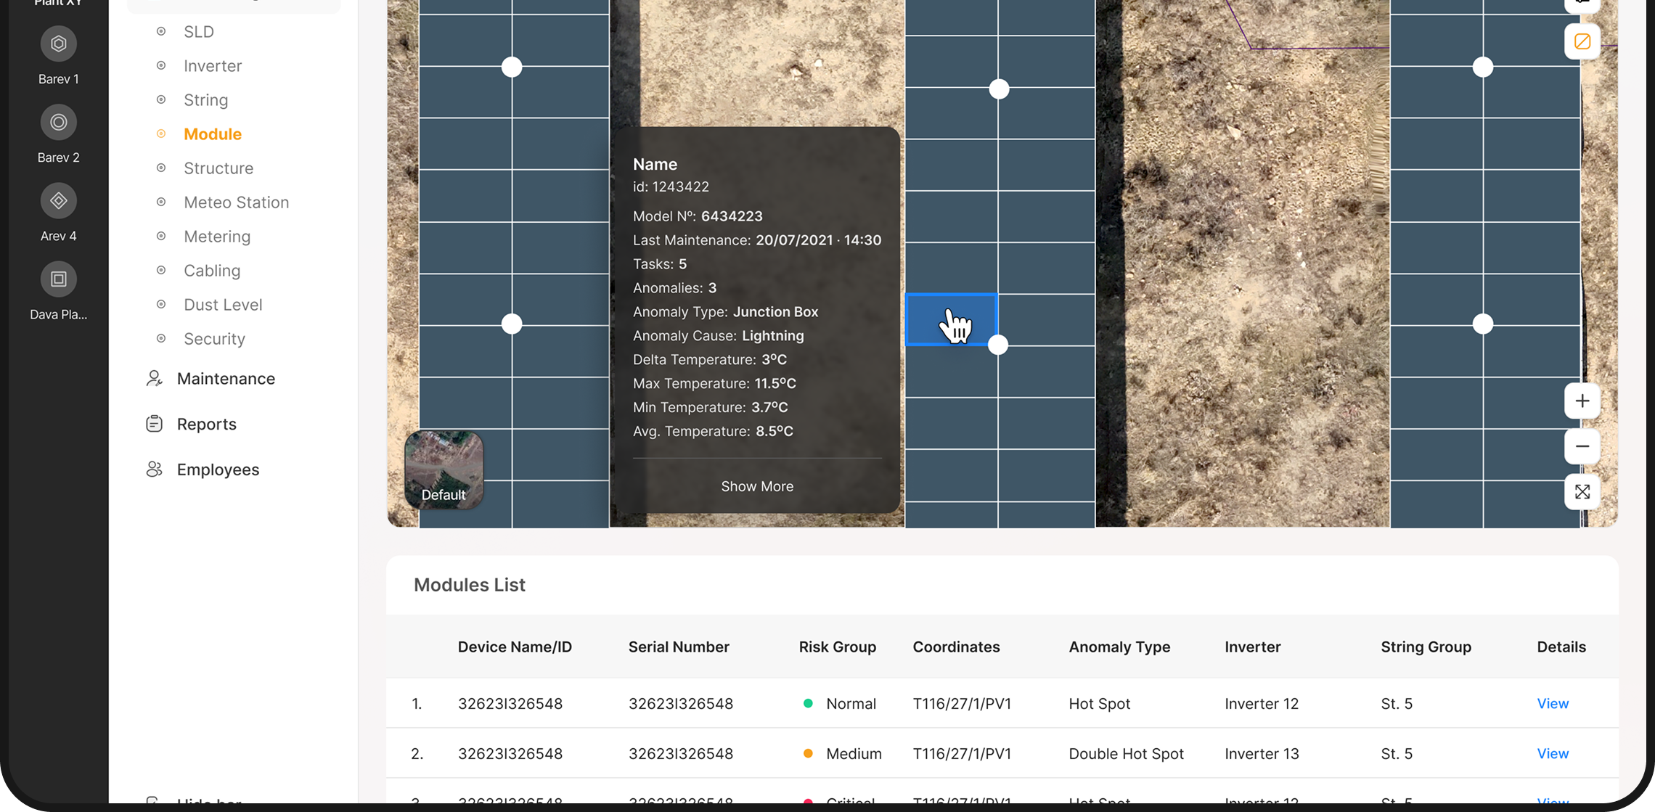Expand the map to fullscreen
1655x812 pixels.
(x=1582, y=492)
